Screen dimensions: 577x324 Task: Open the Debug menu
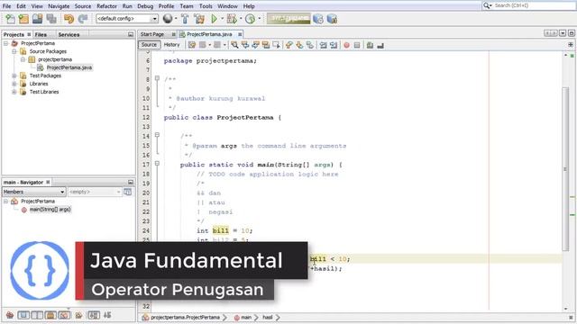coord(145,6)
